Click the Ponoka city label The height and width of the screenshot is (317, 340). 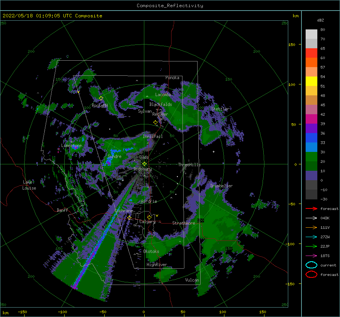click(x=172, y=78)
